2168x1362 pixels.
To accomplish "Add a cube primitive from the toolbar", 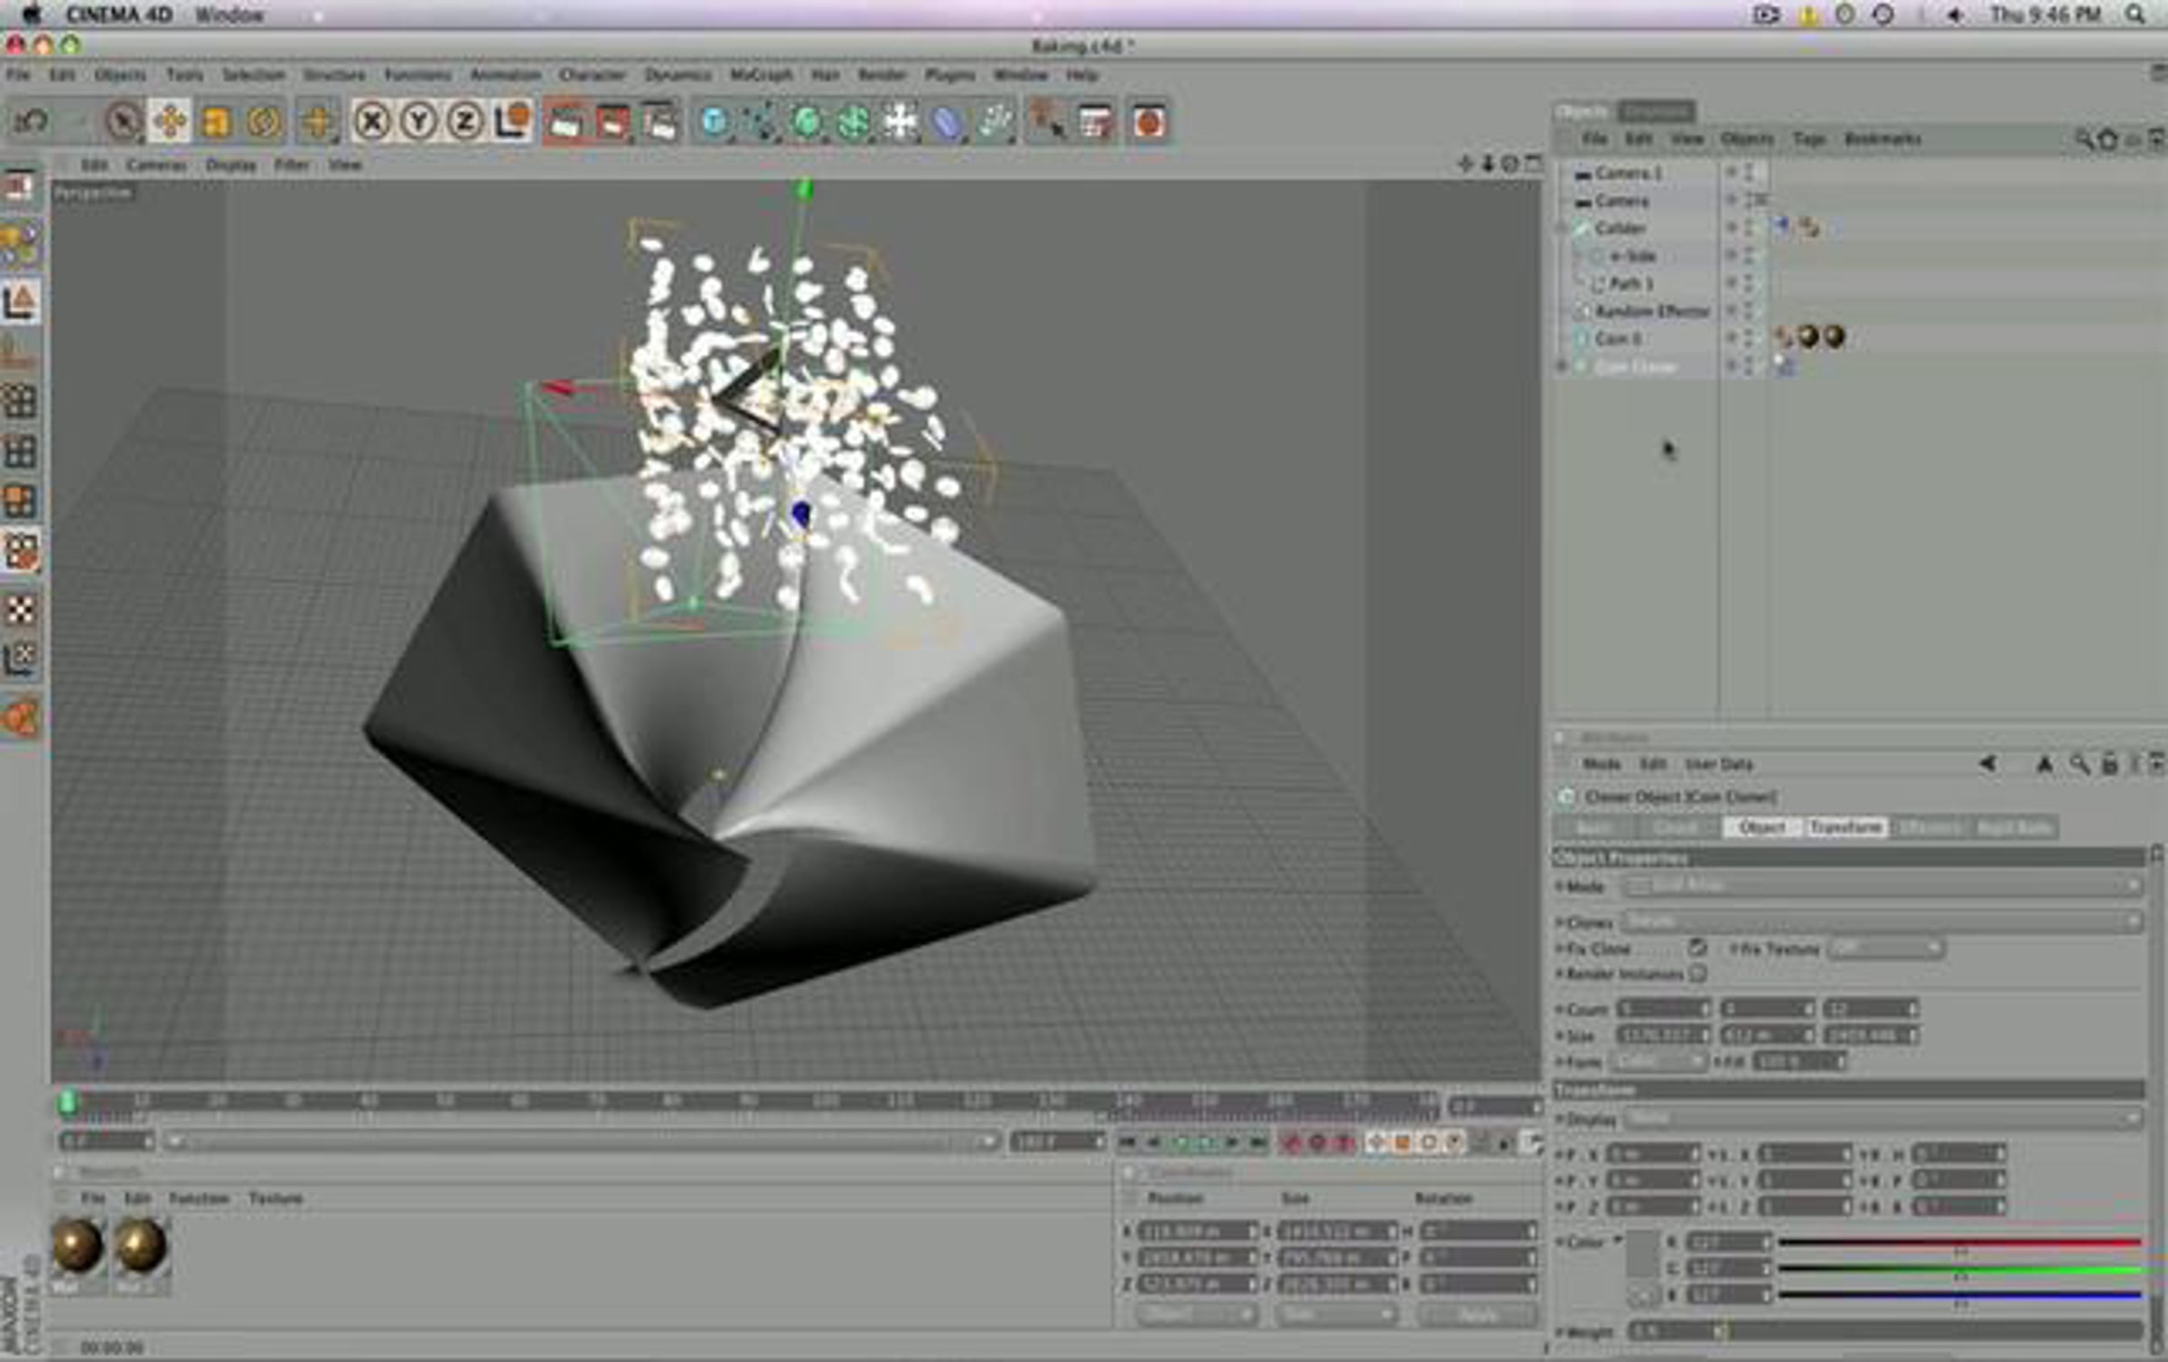I will pos(715,121).
